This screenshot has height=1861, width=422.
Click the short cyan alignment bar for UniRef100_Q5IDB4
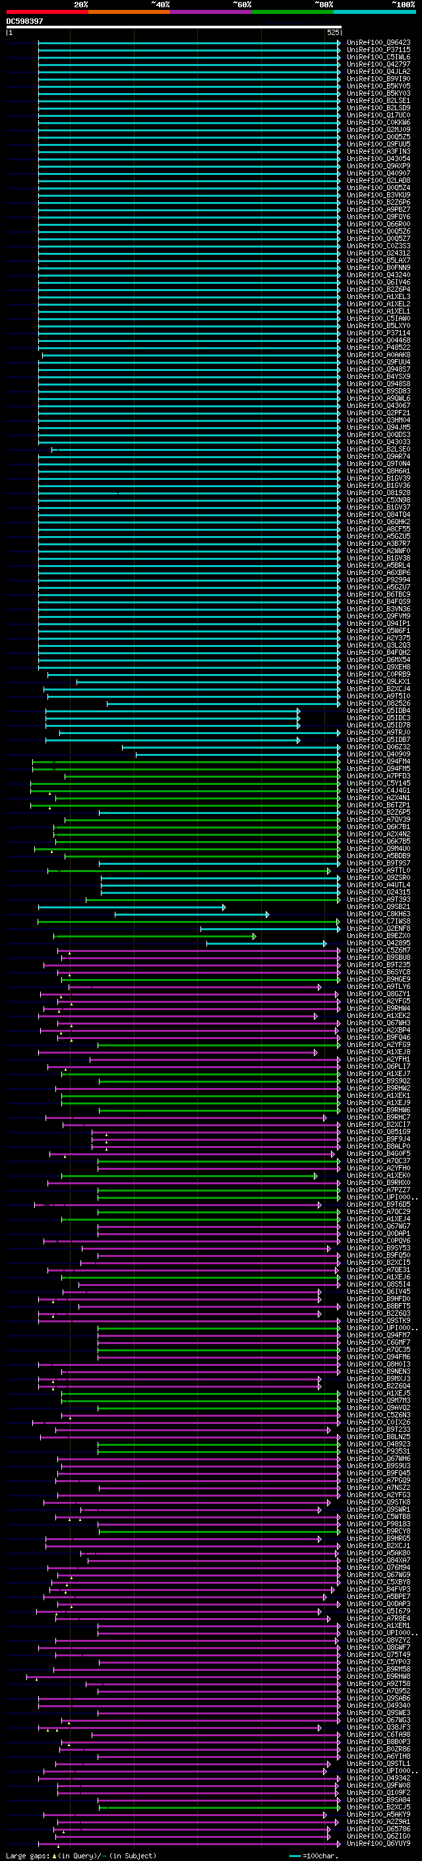(173, 711)
